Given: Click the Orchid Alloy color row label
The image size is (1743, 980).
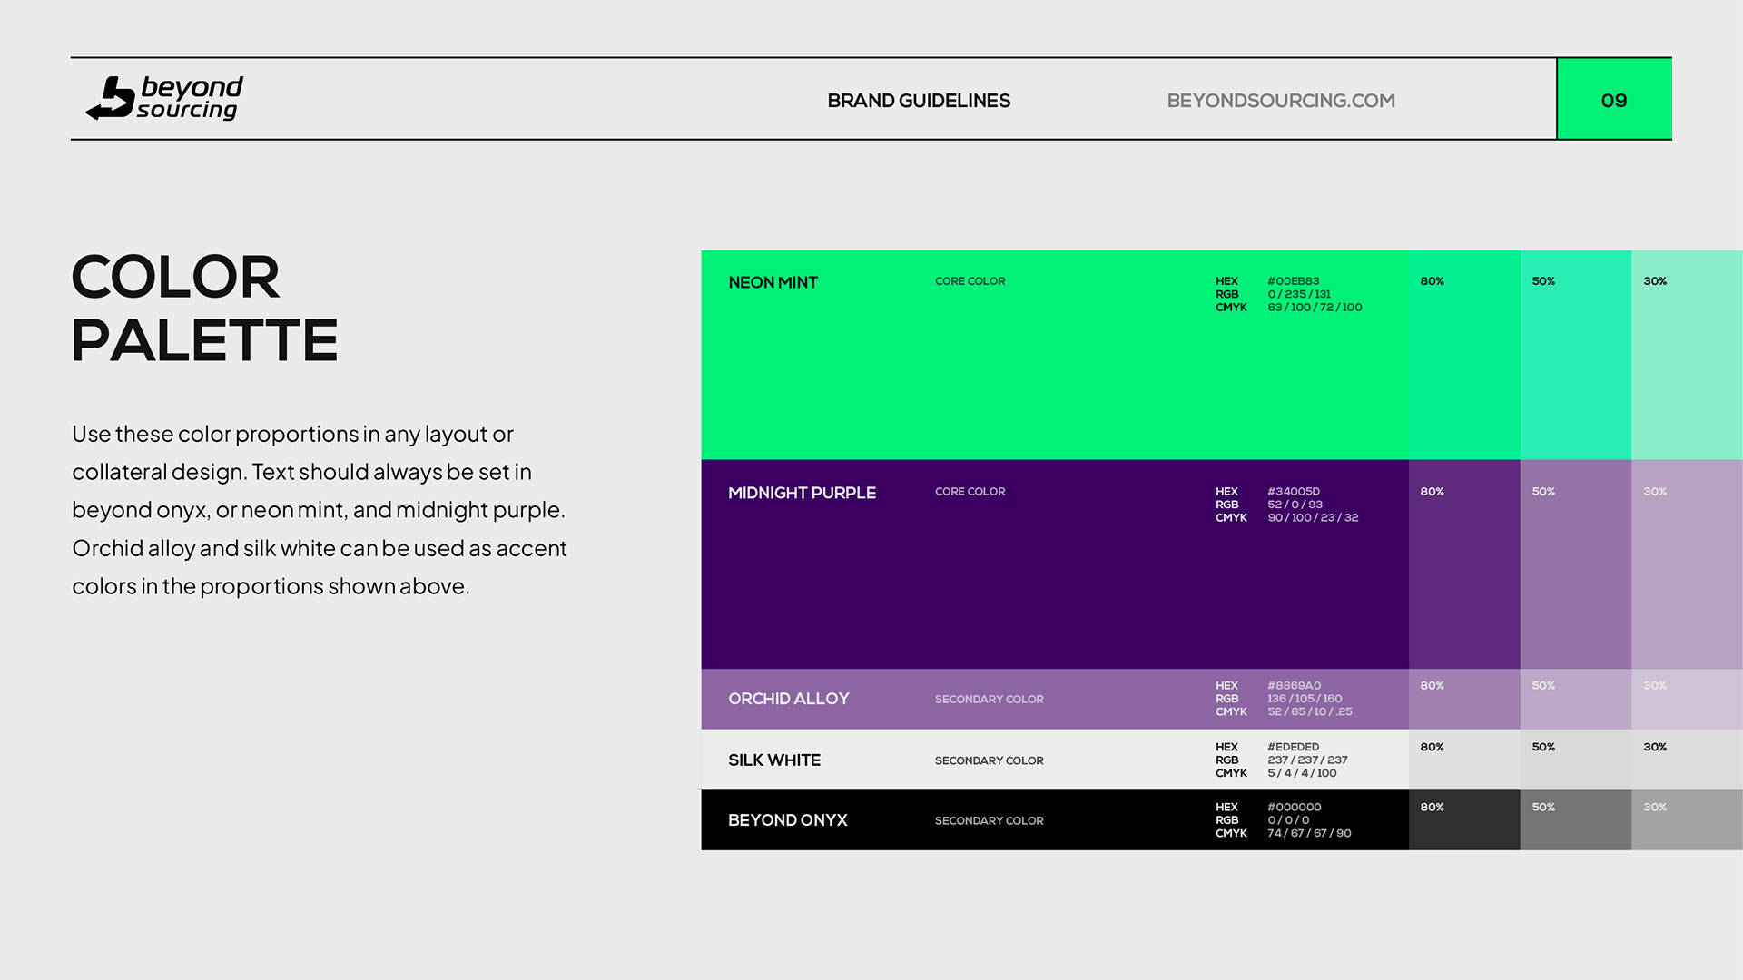Looking at the screenshot, I should [x=788, y=699].
